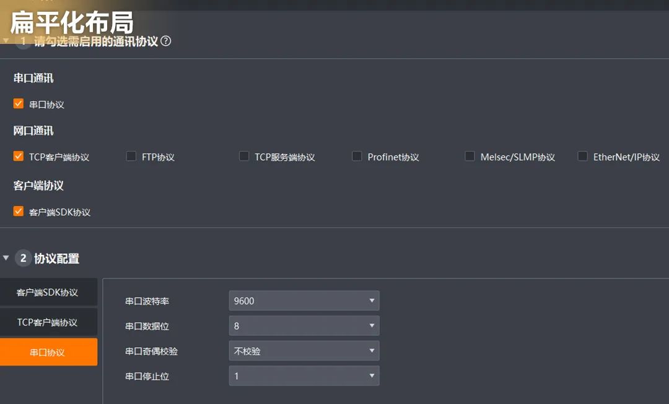Collapse the 请勾选需启用的通讯协议 section arrow
This screenshot has height=404, width=669.
point(6,41)
